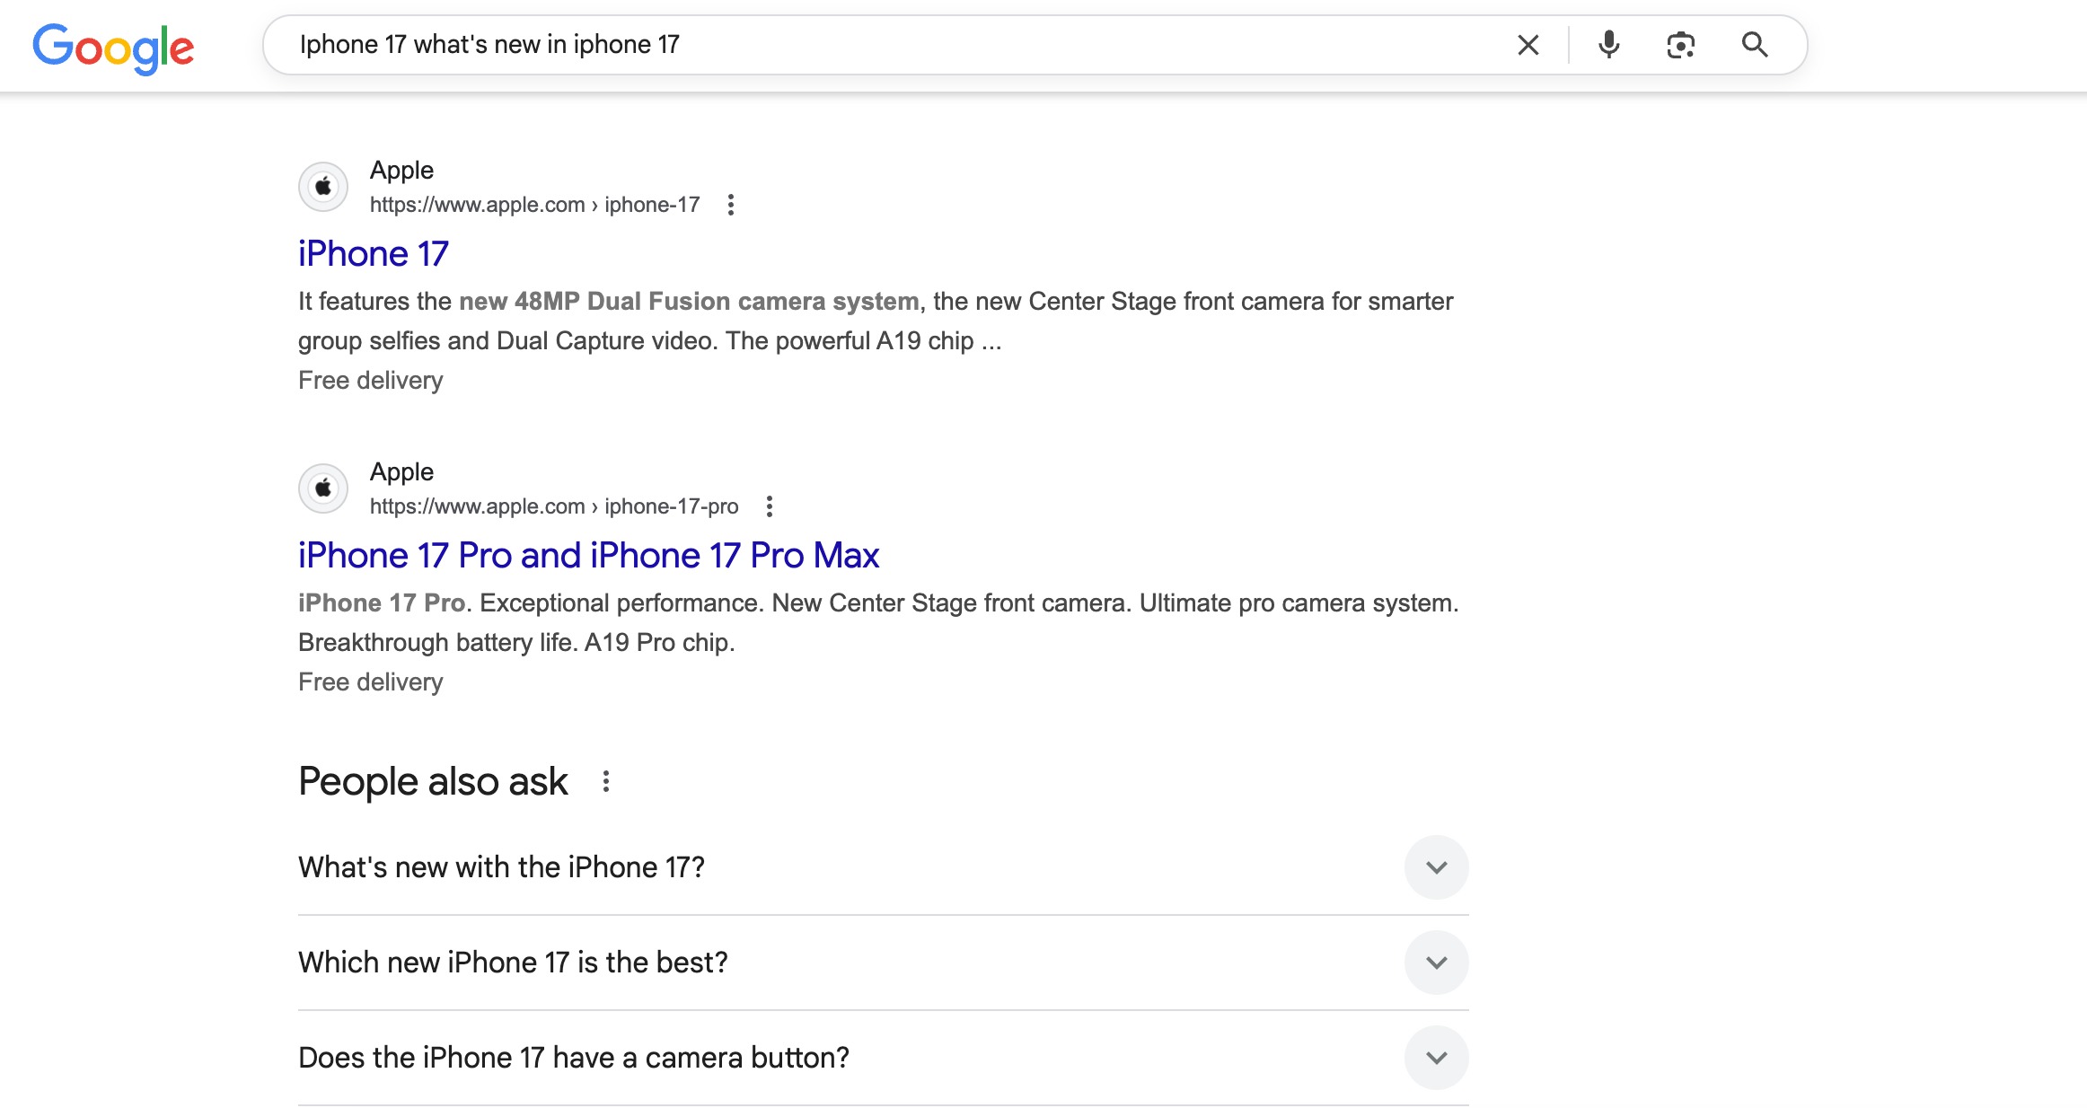Open search by image camera icon
The width and height of the screenshot is (2087, 1108).
[x=1680, y=45]
